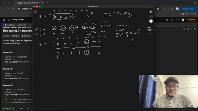
Task: Bookmark this page with the star icon
Action: pos(158,9)
